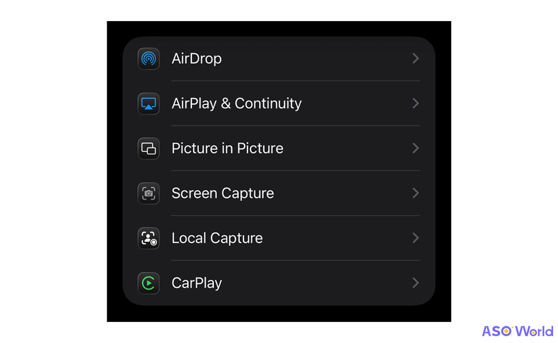Click the CarPlay row chevron arrow
Viewport: 558px width, 343px height.
[x=415, y=283]
